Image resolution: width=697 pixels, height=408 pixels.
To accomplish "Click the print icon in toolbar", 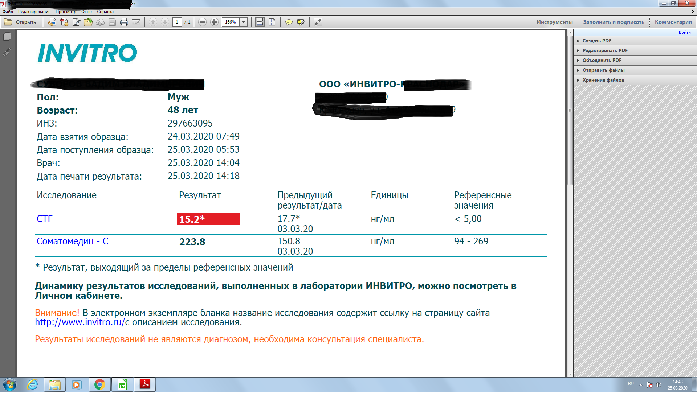I will pyautogui.click(x=124, y=22).
